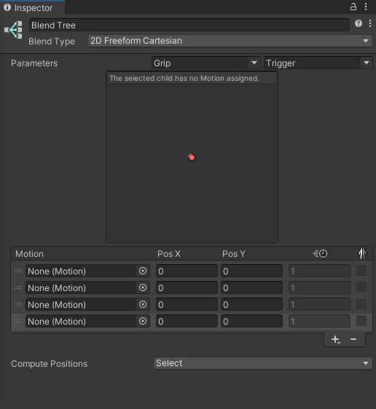Click the Pos Y field in the first row

[251, 271]
